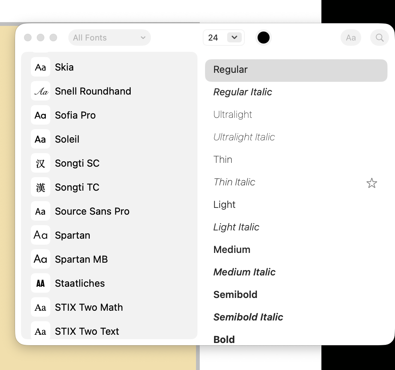
Task: Select the Bold style
Action: point(296,338)
